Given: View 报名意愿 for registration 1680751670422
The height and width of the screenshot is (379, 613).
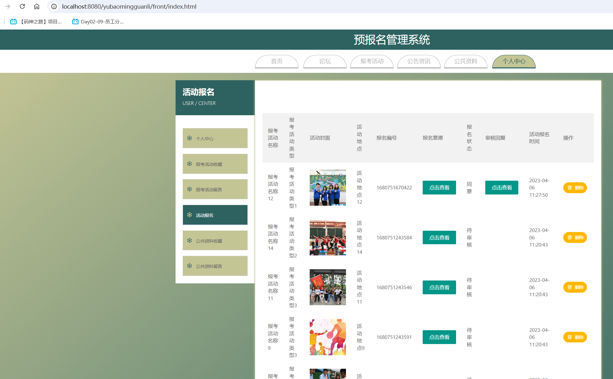Looking at the screenshot, I should (439, 188).
